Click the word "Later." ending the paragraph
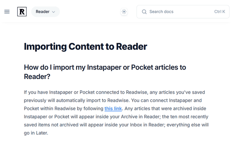Viewport: 232px width, 151px height. pos(42,133)
